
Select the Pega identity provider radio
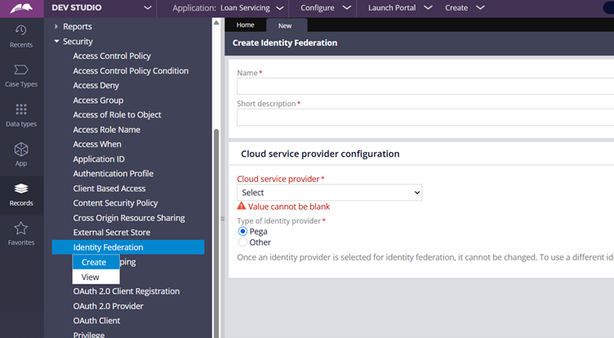[242, 231]
